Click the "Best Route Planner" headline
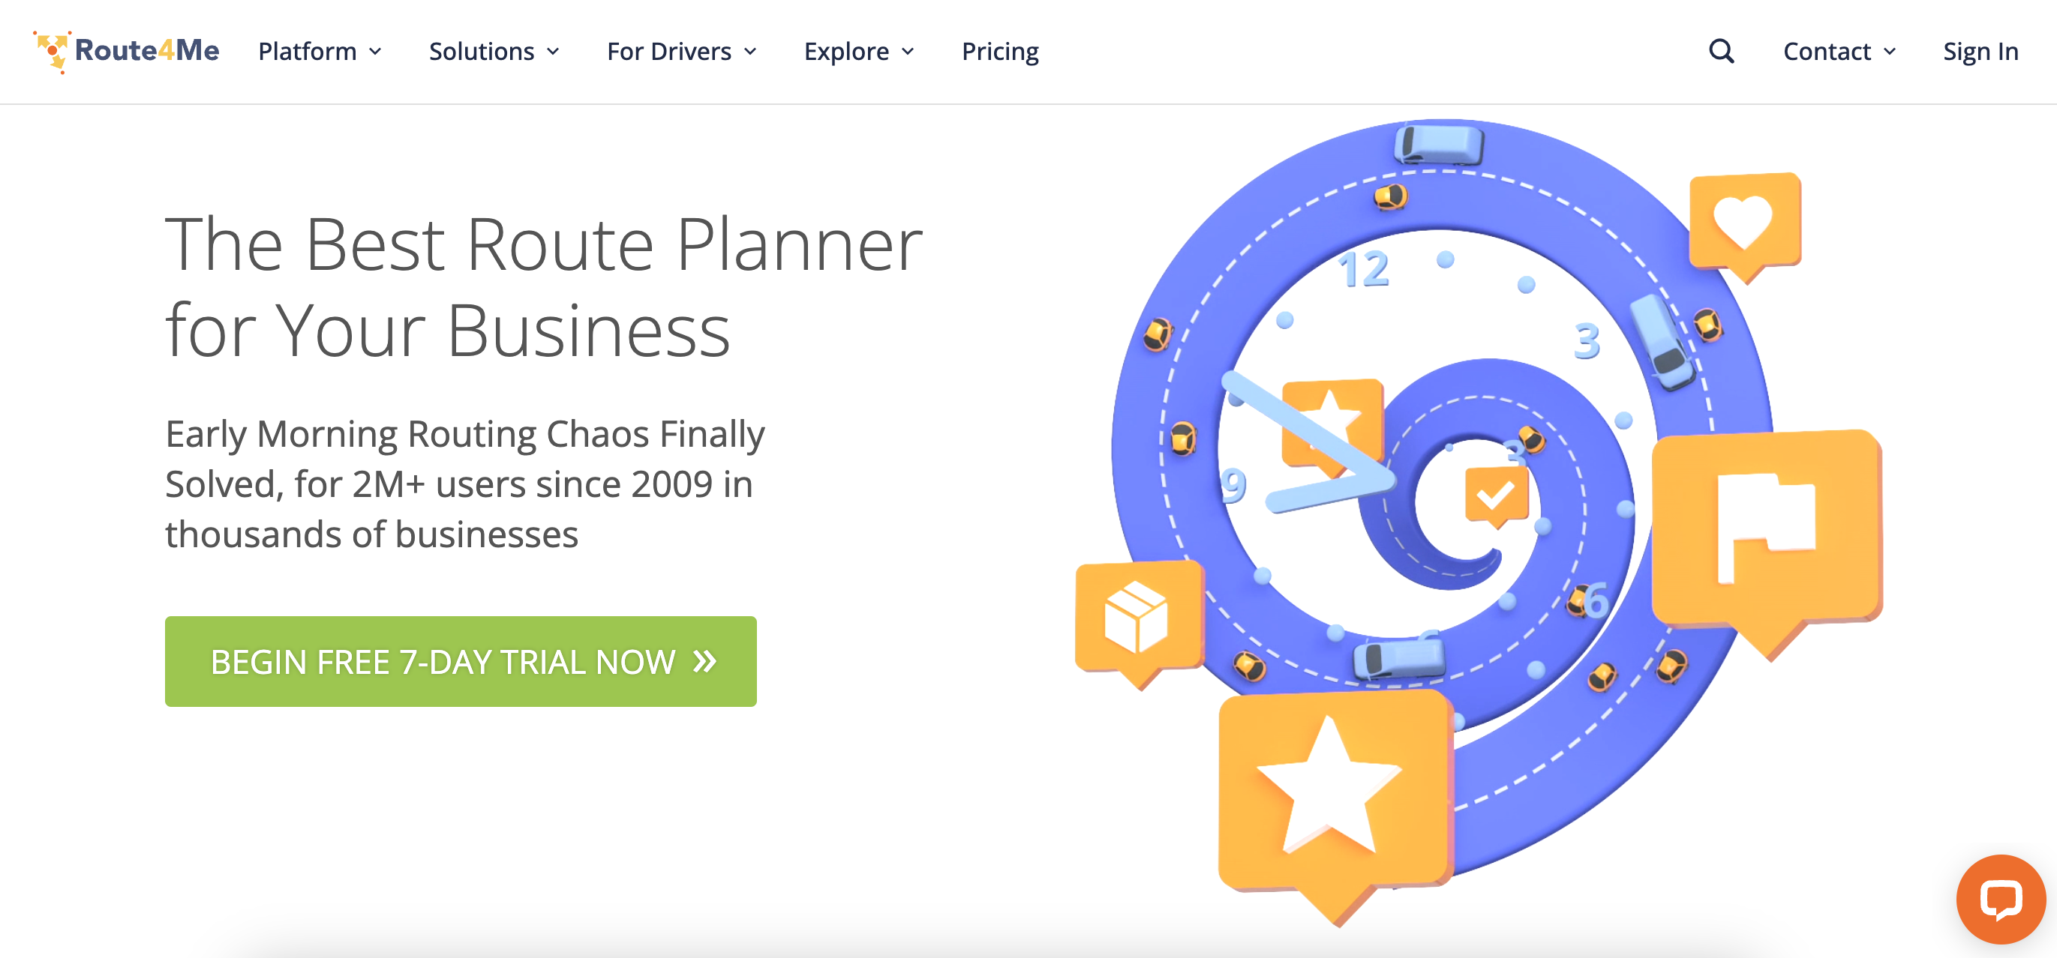Screen dimensions: 2057x958 click(x=543, y=287)
